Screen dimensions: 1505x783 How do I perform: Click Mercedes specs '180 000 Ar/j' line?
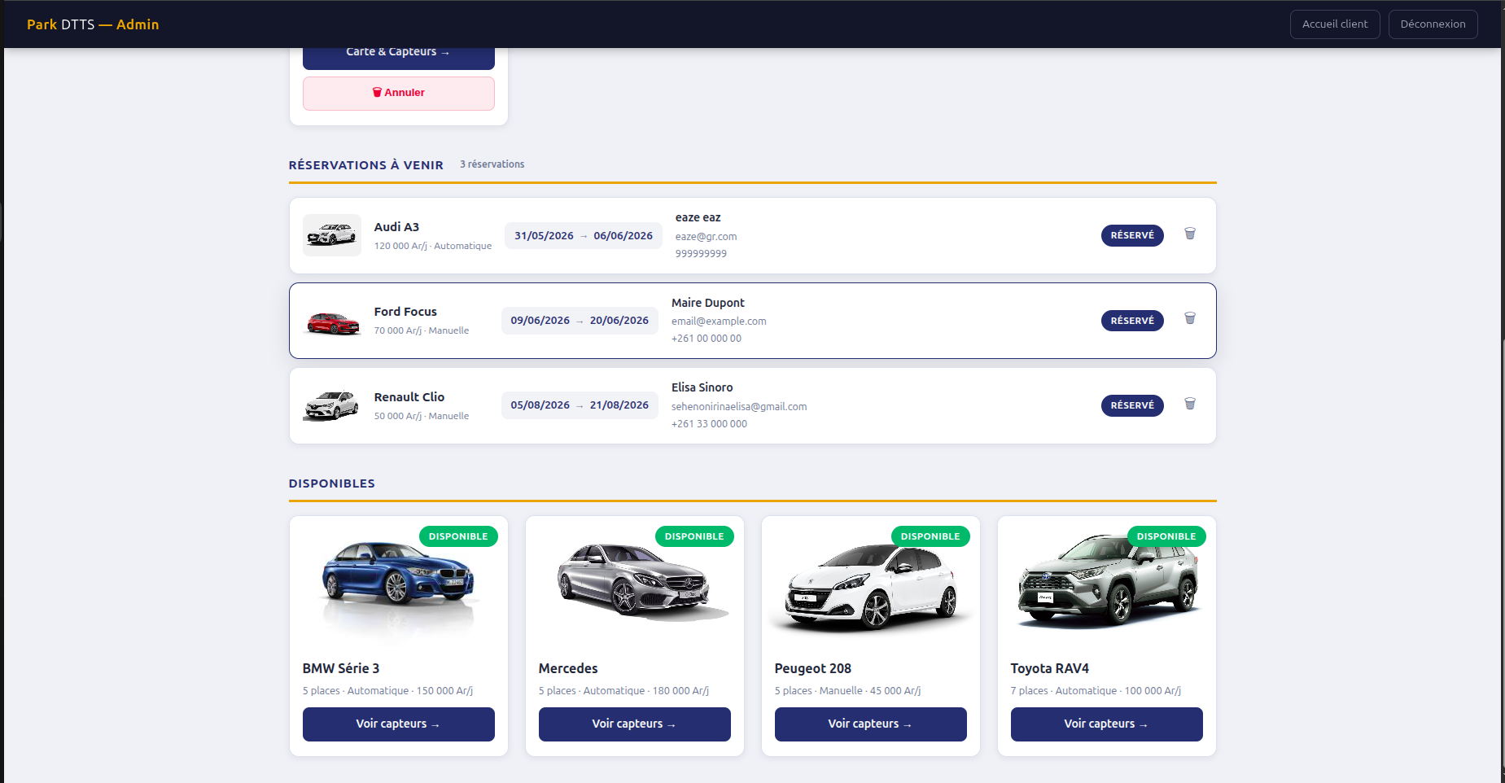click(x=623, y=691)
